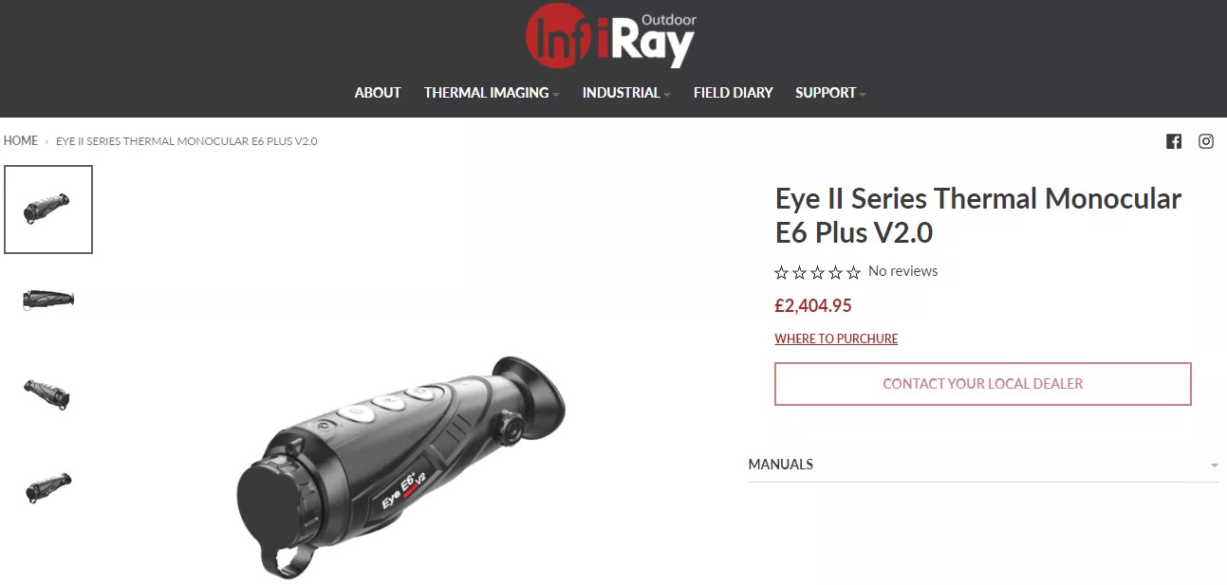Follow the Where to Purchure link
The width and height of the screenshot is (1227, 585).
[836, 338]
